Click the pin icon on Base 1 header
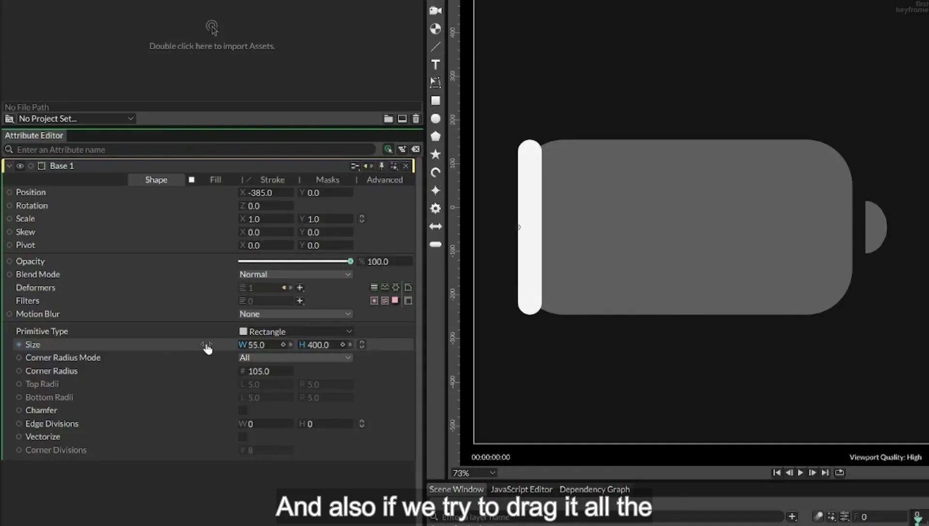929x526 pixels. pyautogui.click(x=381, y=166)
